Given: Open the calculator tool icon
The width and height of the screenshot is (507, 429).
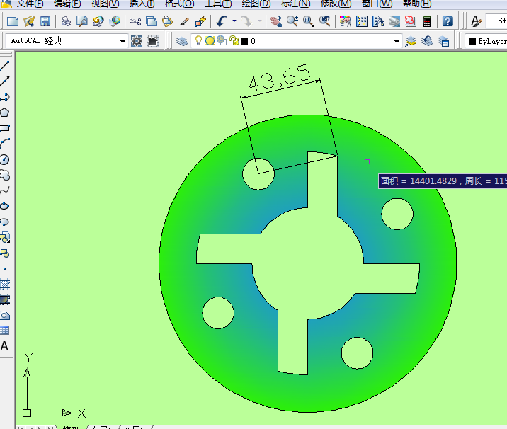Looking at the screenshot, I should point(427,21).
